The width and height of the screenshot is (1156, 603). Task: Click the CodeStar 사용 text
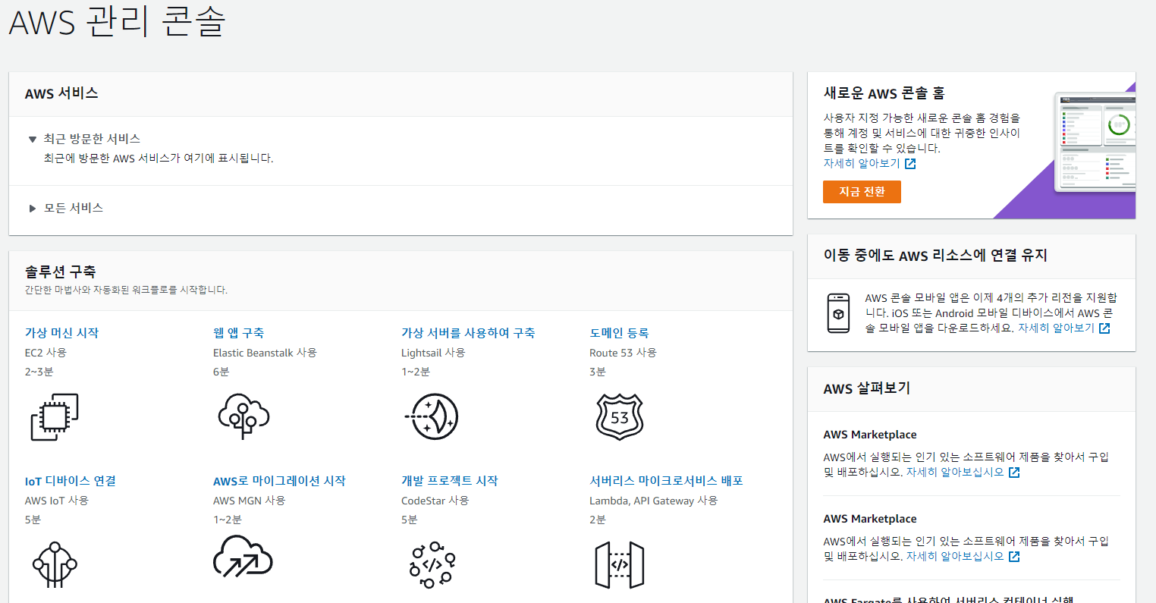click(435, 501)
